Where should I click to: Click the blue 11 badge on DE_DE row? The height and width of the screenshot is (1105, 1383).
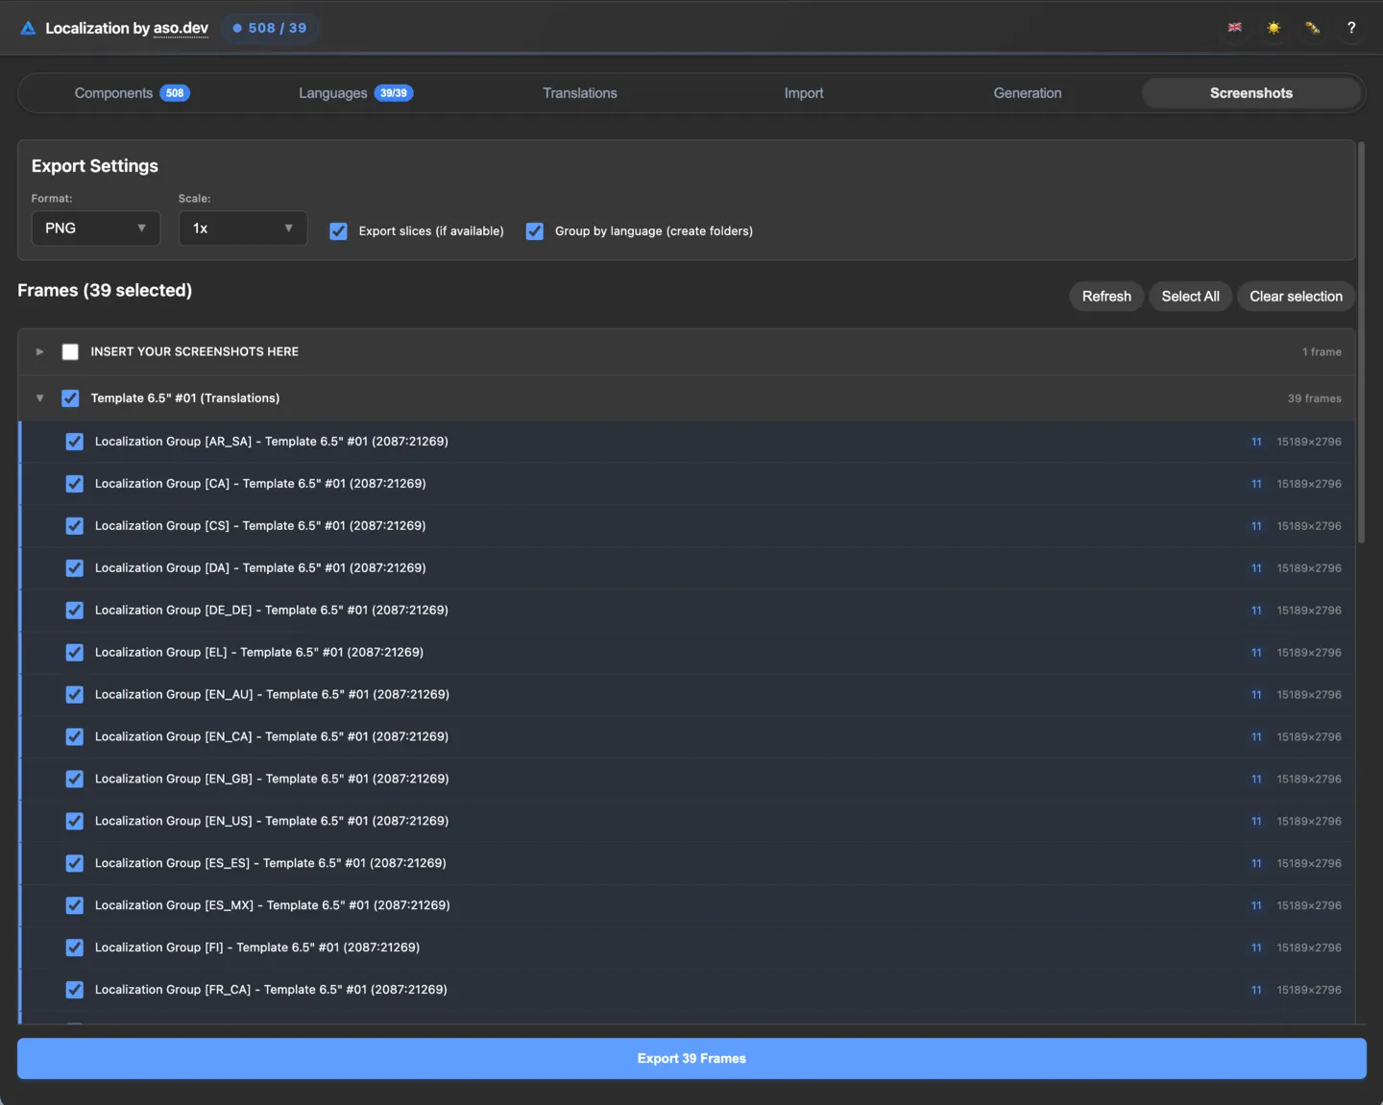click(x=1255, y=610)
